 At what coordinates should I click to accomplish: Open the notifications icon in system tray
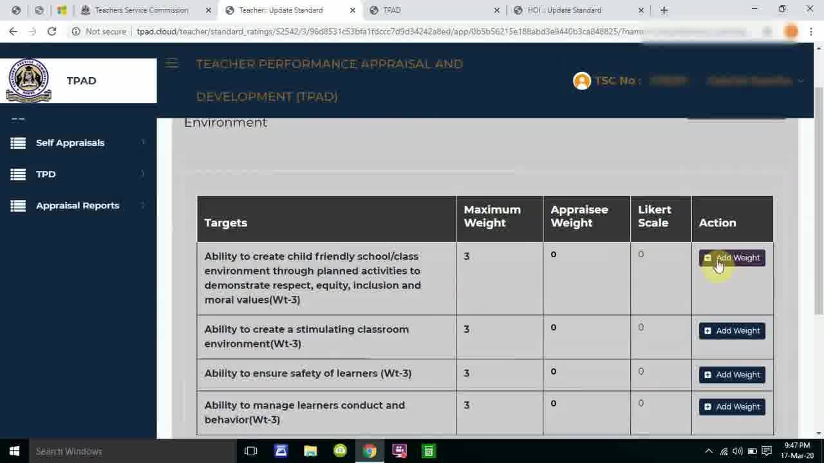tap(767, 451)
